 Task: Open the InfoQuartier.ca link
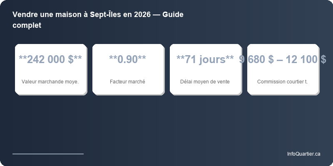point(303,154)
